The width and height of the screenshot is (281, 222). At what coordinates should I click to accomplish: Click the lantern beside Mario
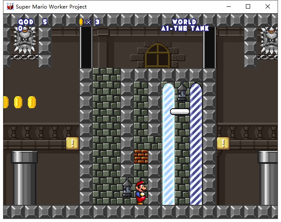127,187
